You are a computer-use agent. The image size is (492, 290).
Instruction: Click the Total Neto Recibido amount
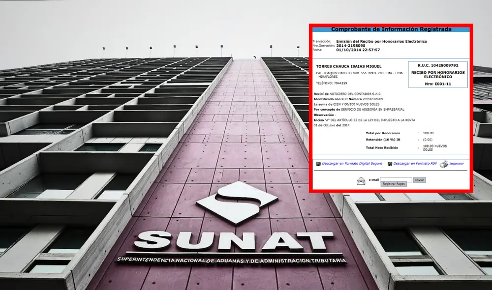tap(434, 147)
